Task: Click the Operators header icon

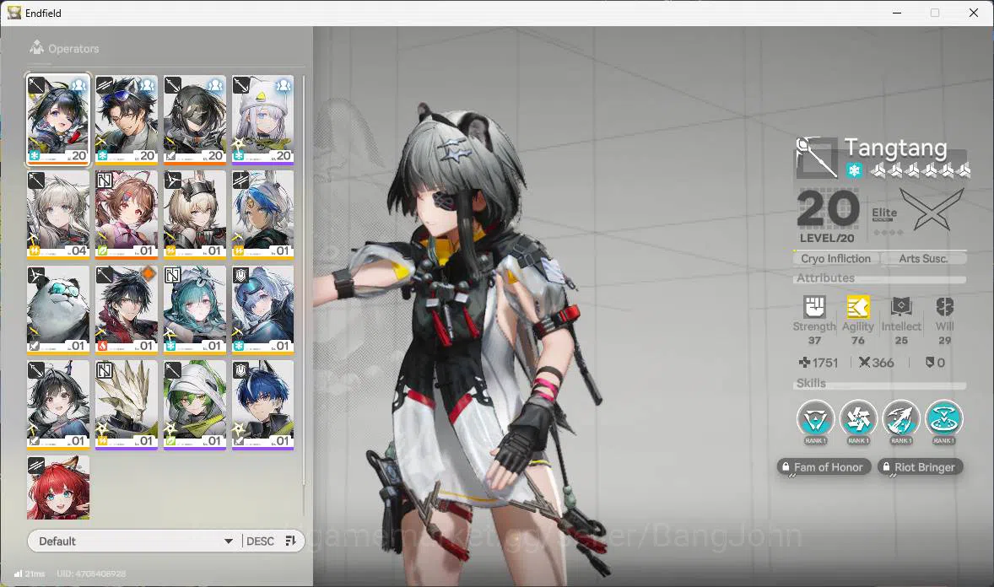Action: (37, 47)
